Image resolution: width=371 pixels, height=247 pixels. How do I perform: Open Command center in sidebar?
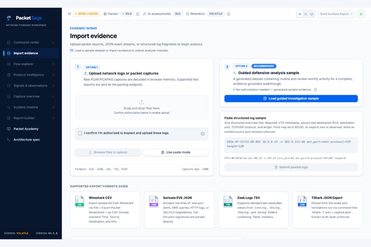tap(31, 42)
